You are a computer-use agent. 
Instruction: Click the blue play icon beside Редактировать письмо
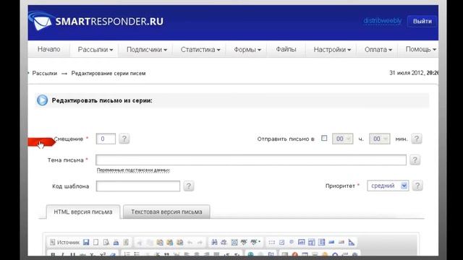point(42,100)
